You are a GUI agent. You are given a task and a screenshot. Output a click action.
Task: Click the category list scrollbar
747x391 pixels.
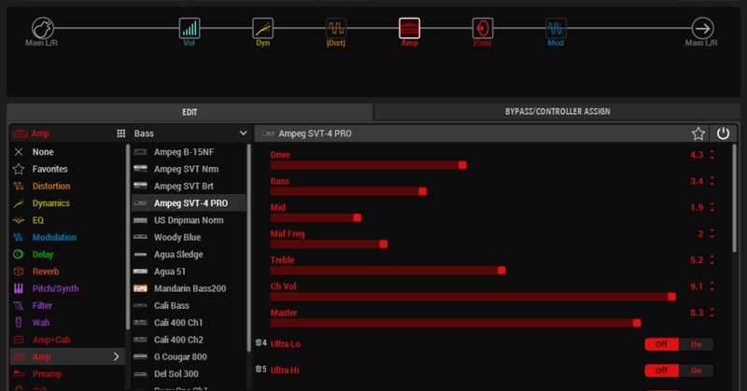pos(127,237)
